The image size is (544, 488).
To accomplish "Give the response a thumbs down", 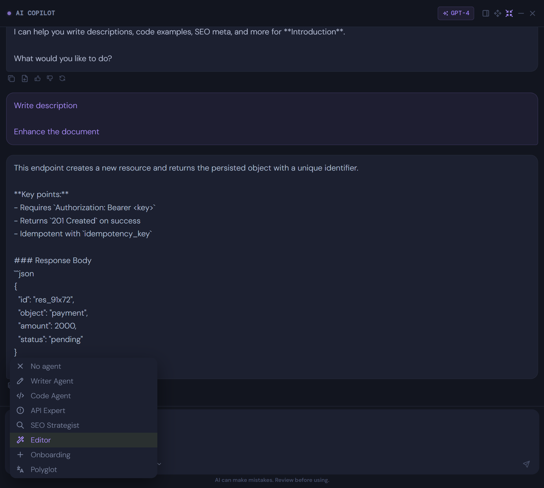I will click(50, 78).
